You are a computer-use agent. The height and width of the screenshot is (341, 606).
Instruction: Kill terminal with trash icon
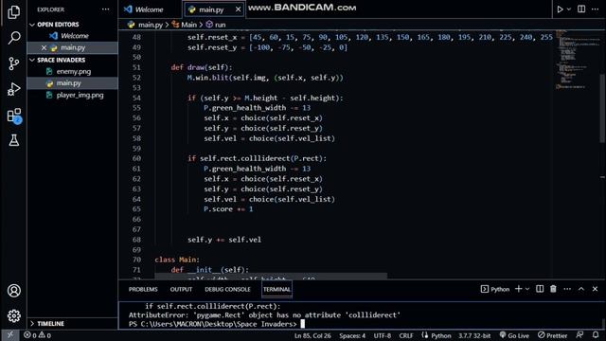coord(553,289)
